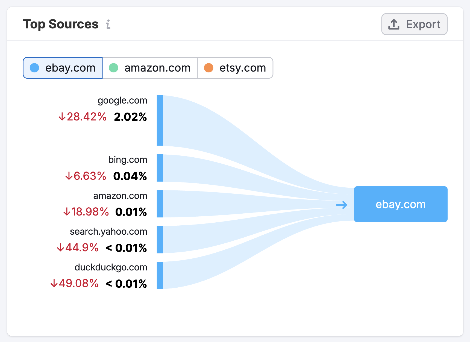470x342 pixels.
Task: Click the Top Sources heading
Action: click(x=61, y=24)
